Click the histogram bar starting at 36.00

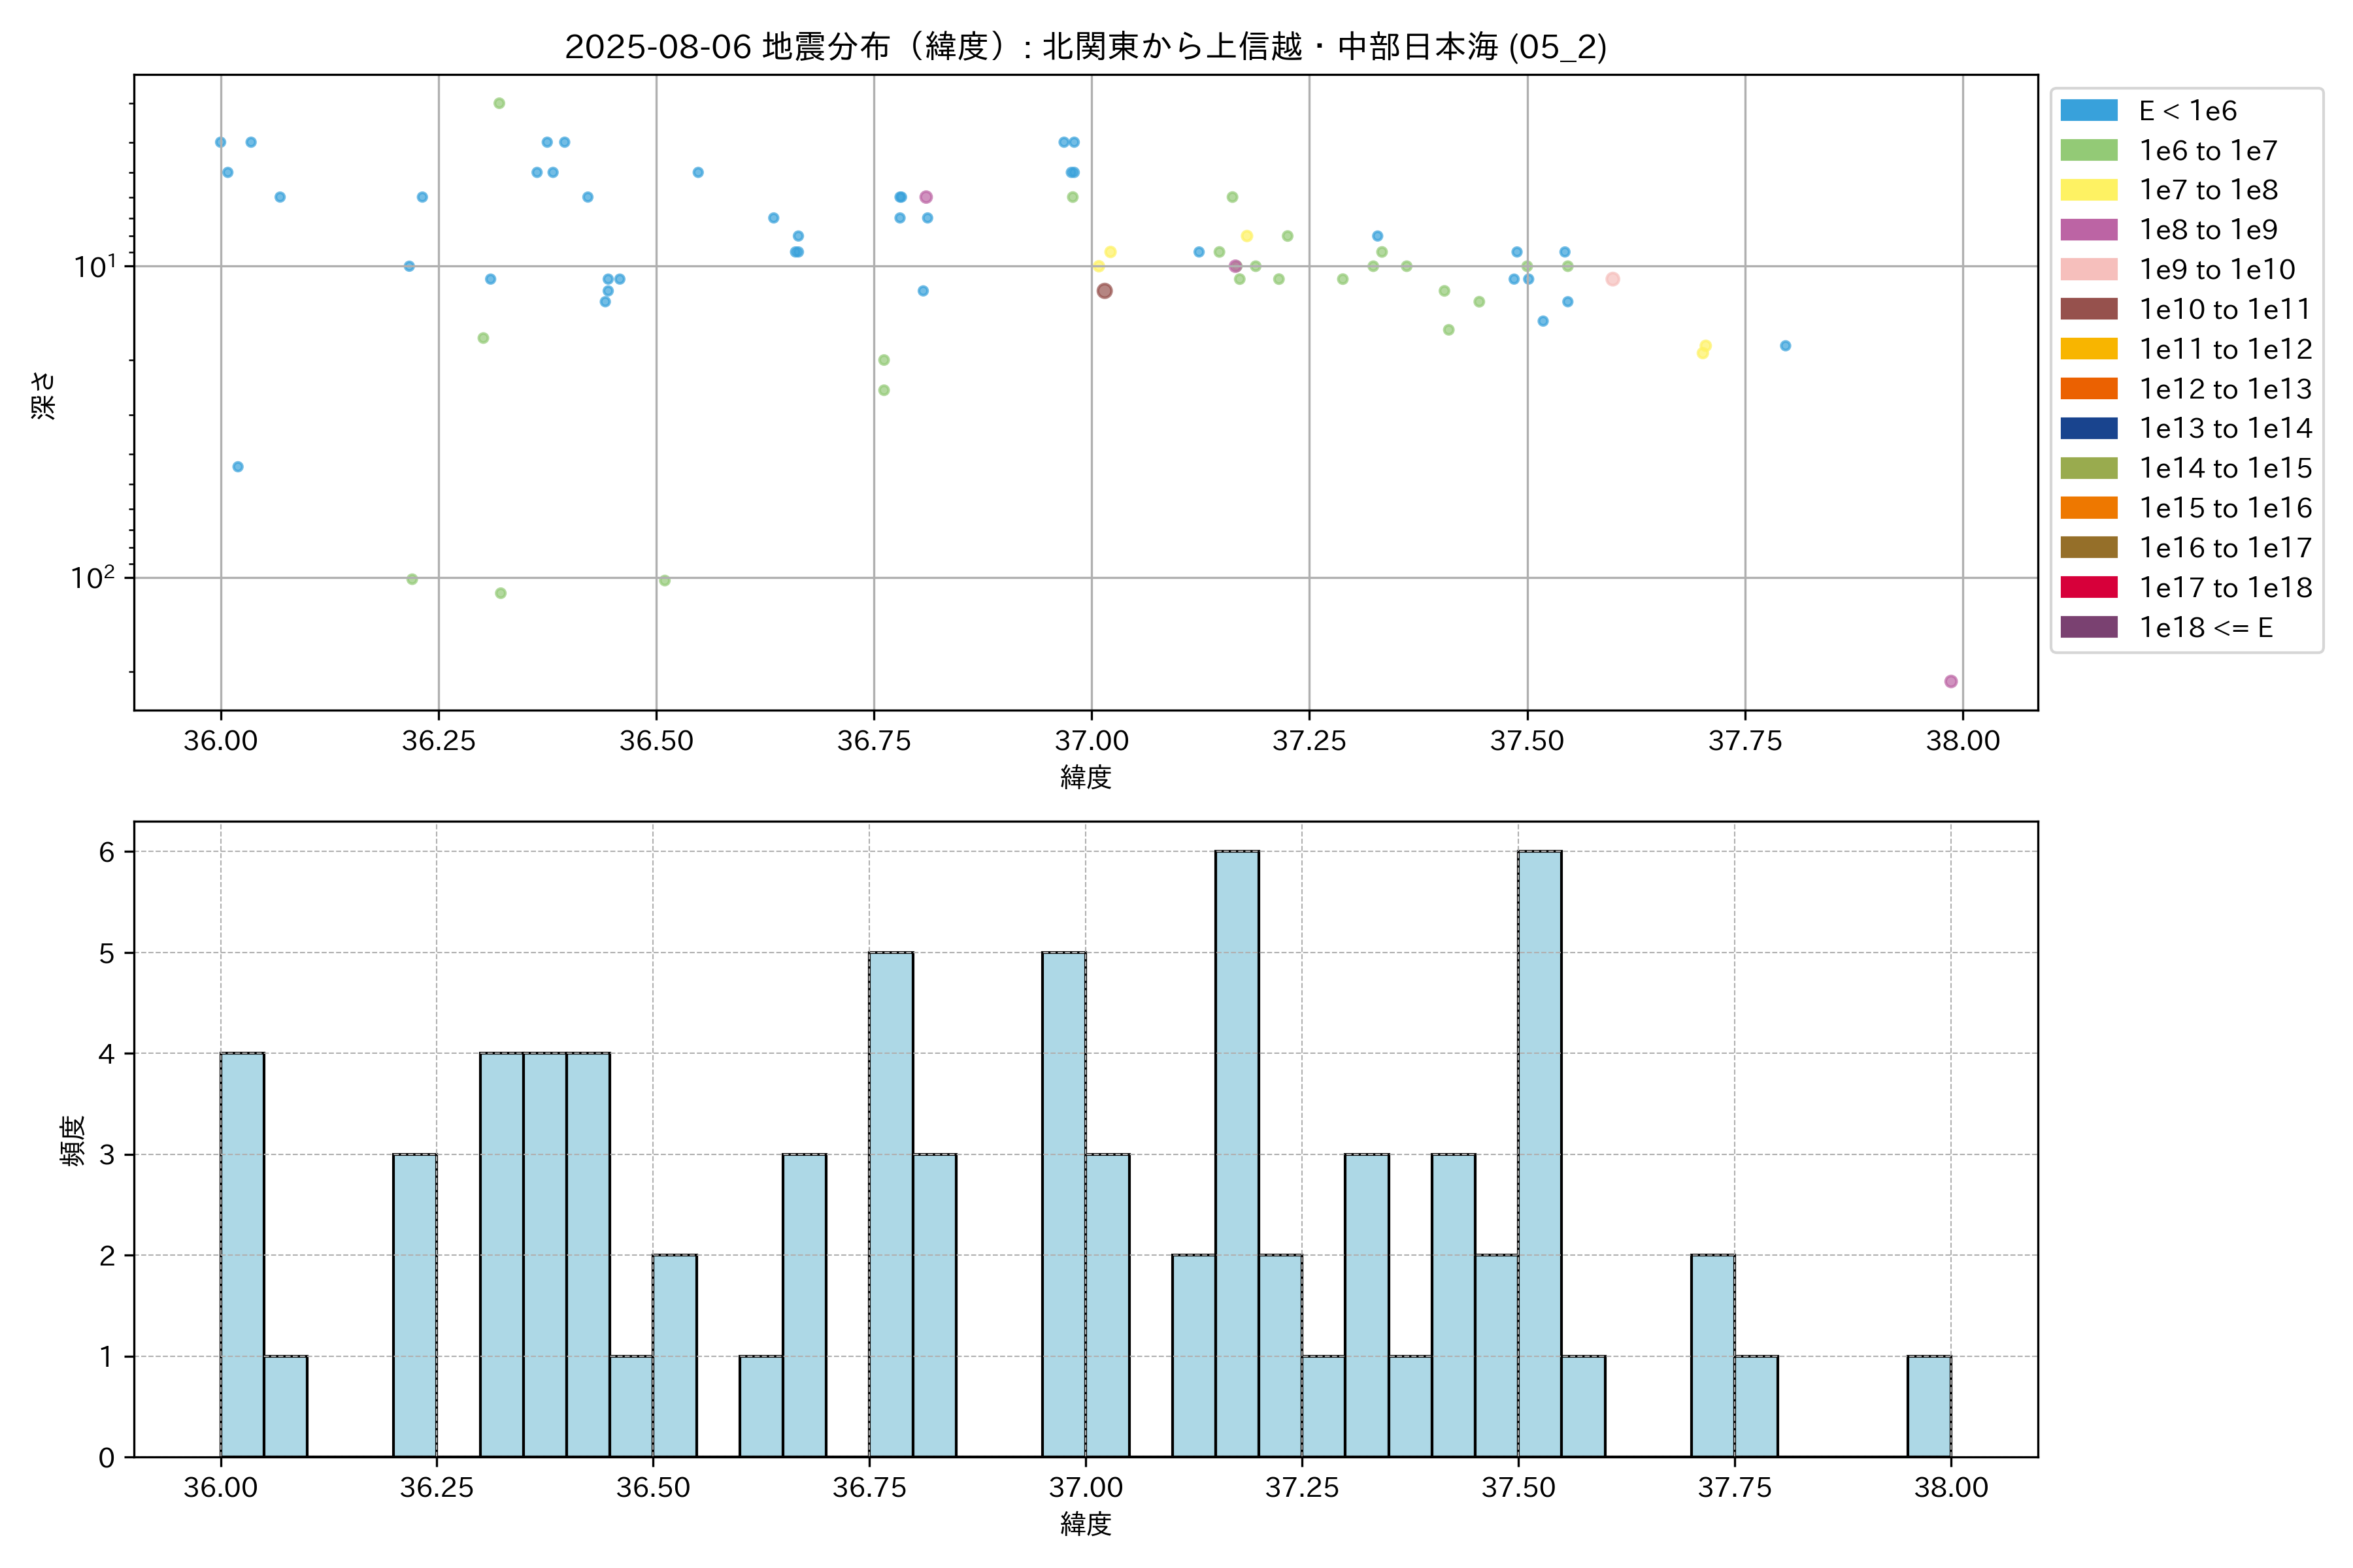coord(242,1255)
